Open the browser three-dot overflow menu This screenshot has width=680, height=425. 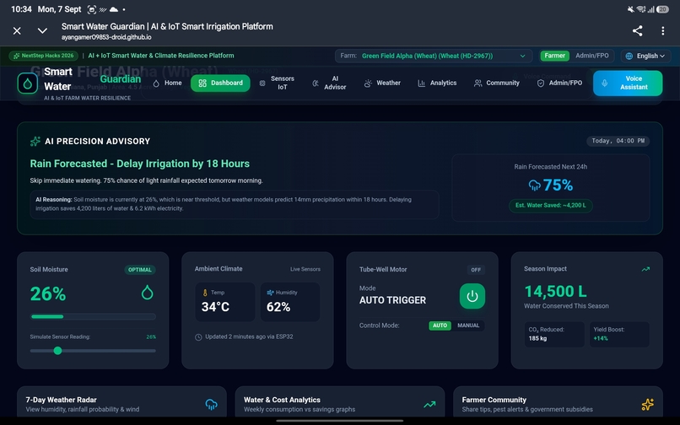coord(662,31)
